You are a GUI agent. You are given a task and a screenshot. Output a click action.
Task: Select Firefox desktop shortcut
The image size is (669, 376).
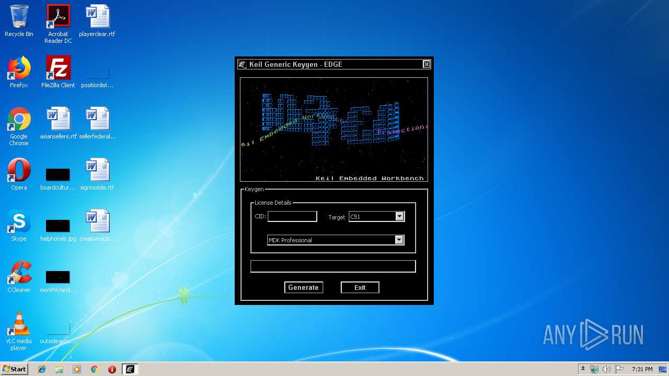point(19,72)
